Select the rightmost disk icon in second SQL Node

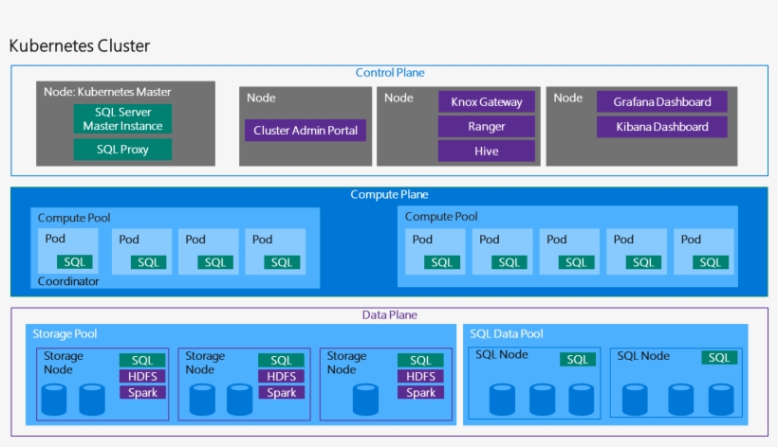click(721, 400)
